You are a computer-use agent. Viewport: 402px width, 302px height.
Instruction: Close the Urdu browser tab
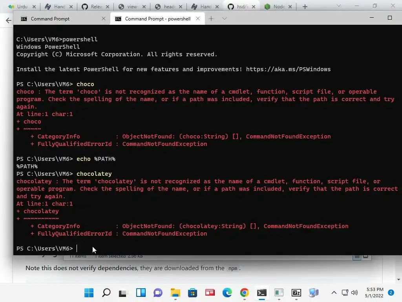click(34, 7)
